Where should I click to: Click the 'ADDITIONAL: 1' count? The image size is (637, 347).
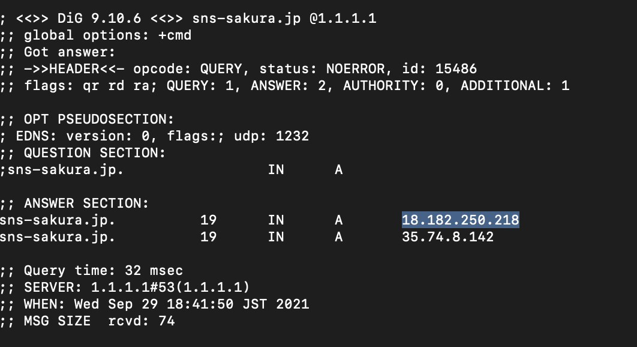pos(515,86)
